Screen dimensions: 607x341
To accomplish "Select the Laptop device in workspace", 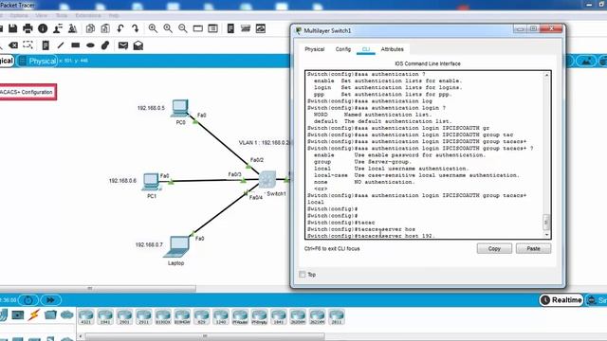I will tap(177, 247).
